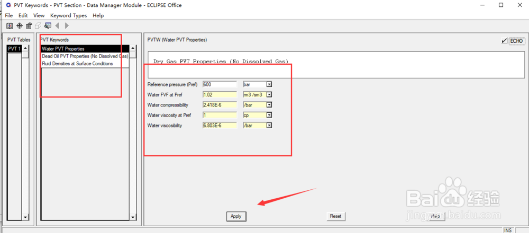Click the Help button at bottom
The height and width of the screenshot is (233, 529).
tap(435, 216)
